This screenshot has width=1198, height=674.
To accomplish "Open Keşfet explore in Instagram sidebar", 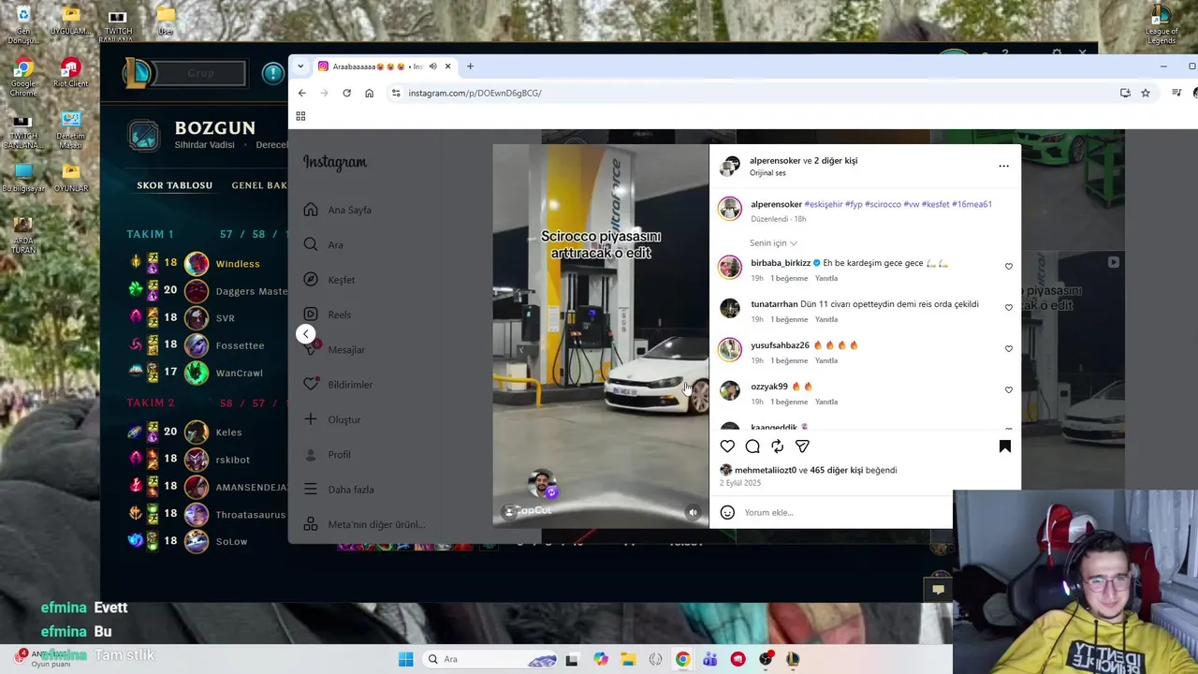I will tap(329, 280).
